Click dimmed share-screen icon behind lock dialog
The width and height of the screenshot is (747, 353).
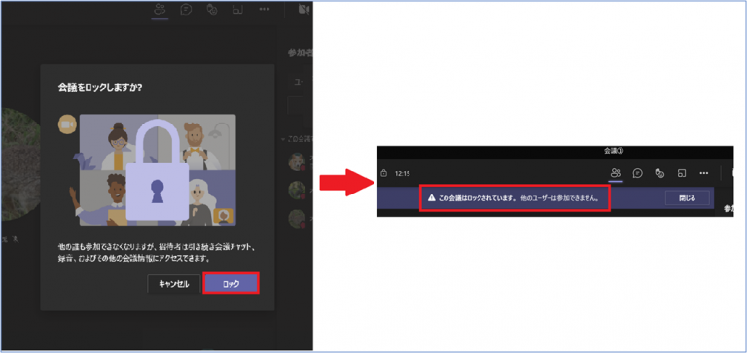[x=238, y=9]
